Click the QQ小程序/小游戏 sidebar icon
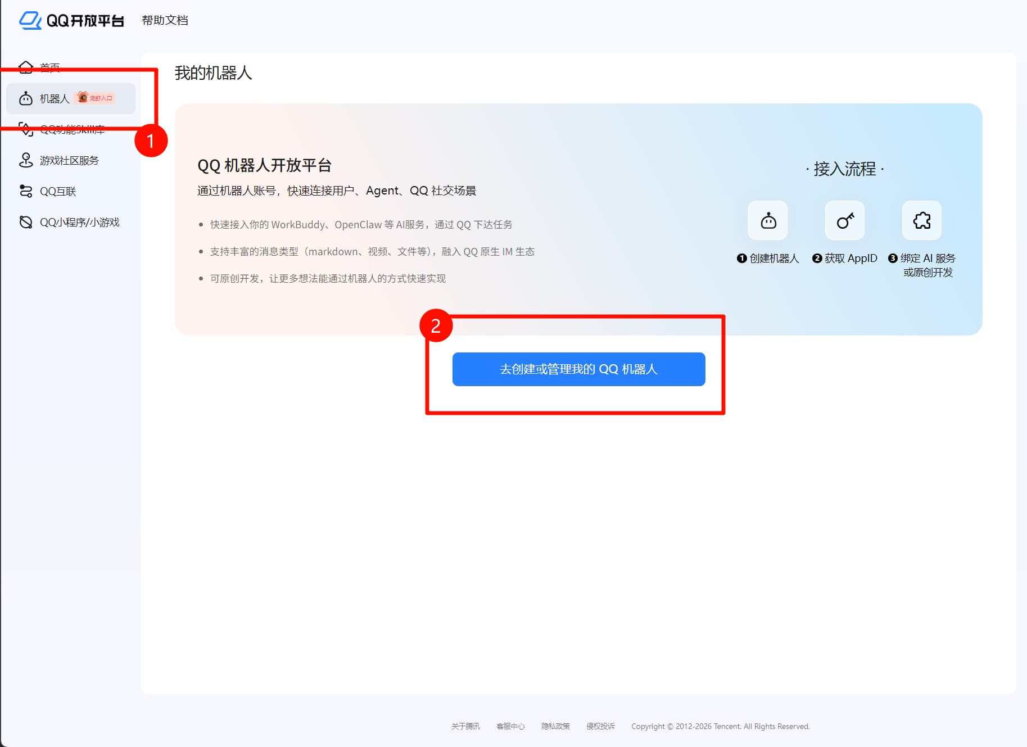 point(26,222)
